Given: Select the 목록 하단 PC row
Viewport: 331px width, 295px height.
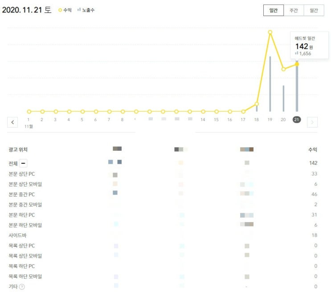Looking at the screenshot, I should click(163, 266).
